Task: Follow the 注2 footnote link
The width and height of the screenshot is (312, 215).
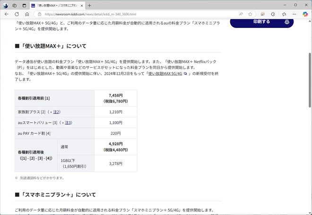Action: [x=56, y=112]
